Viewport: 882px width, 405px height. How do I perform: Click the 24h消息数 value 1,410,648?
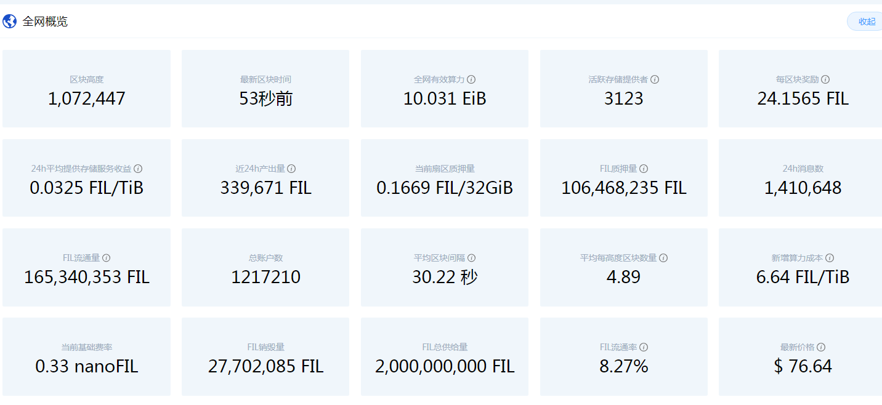[x=803, y=188]
